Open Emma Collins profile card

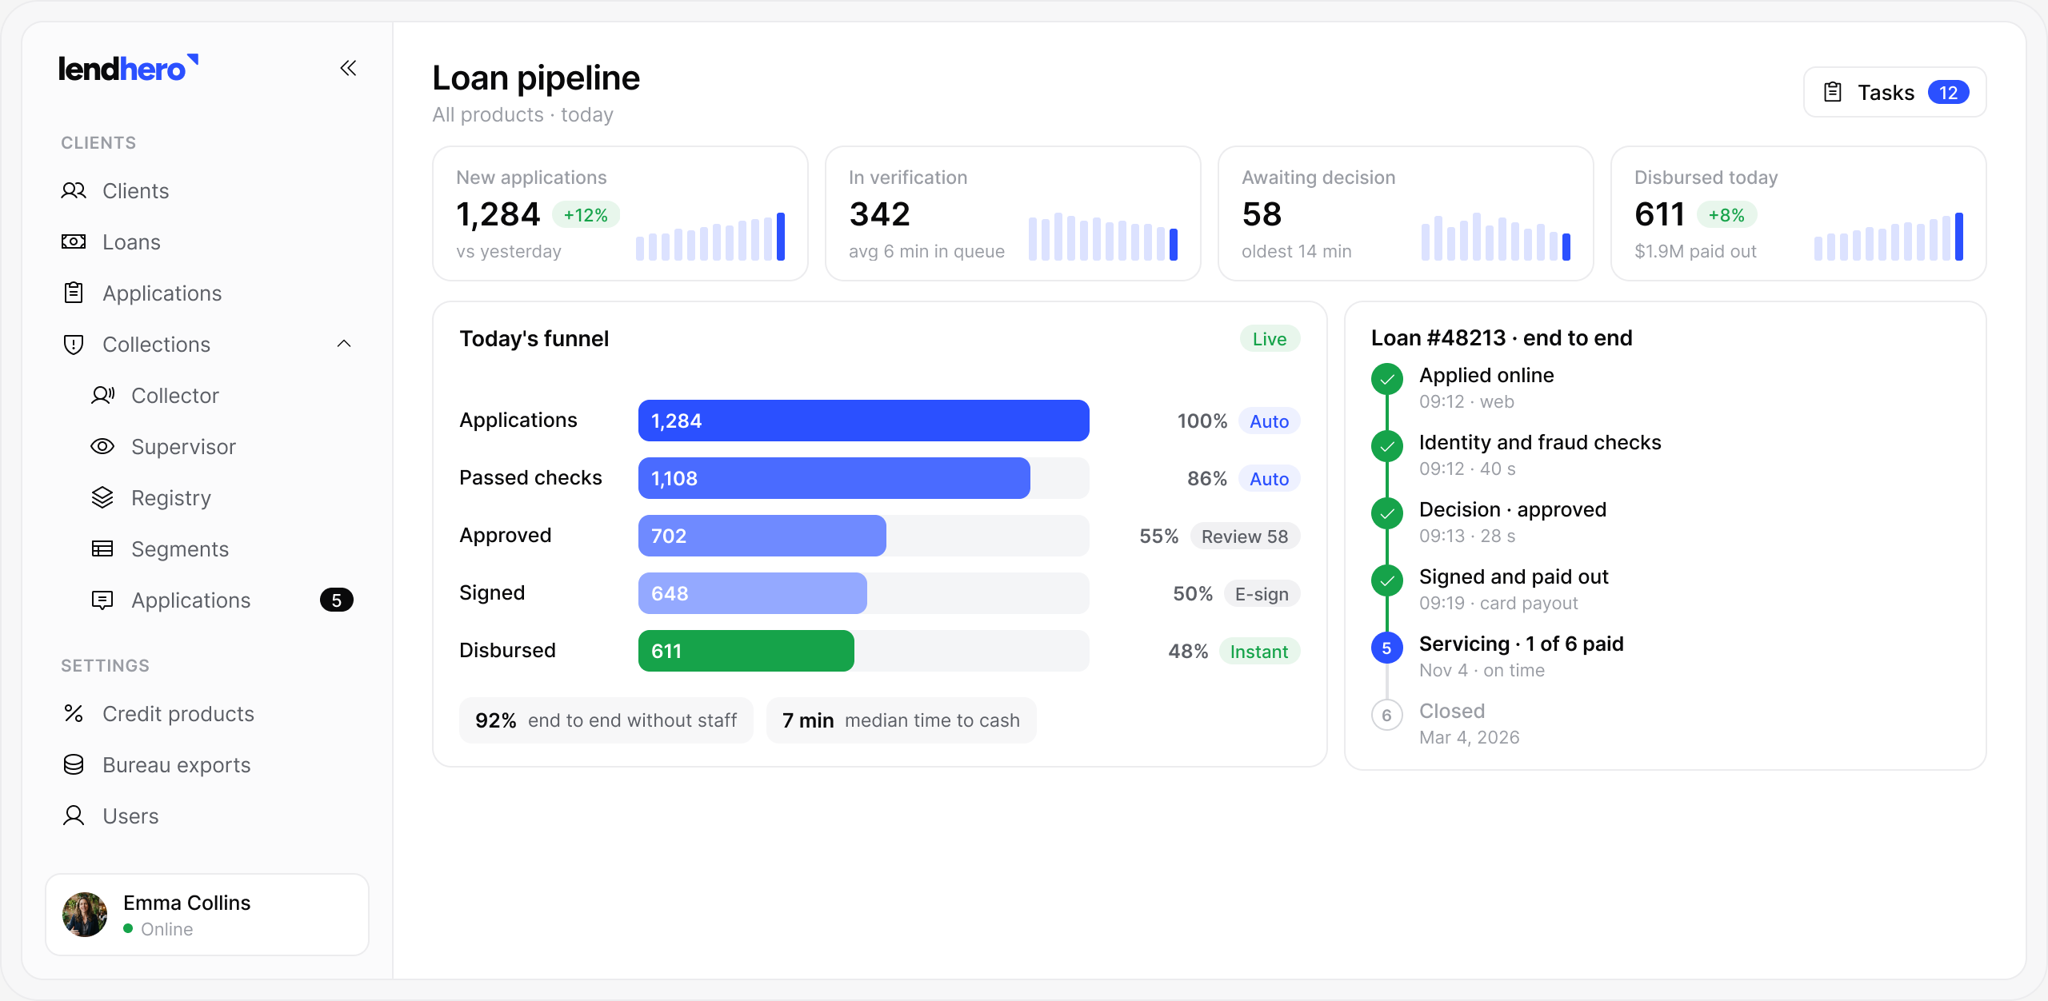point(208,915)
